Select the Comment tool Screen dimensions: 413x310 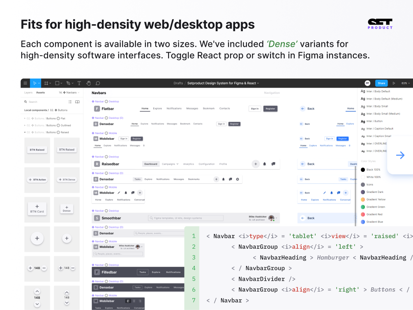pyautogui.click(x=98, y=83)
